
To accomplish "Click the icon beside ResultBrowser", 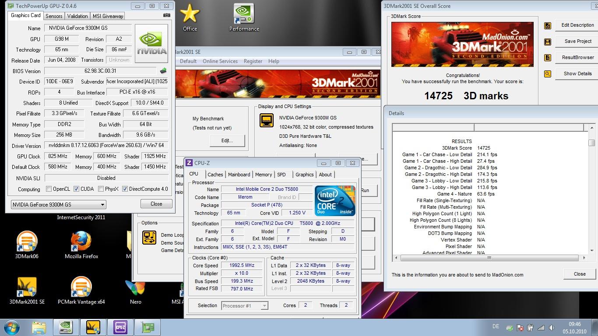I will tap(547, 58).
